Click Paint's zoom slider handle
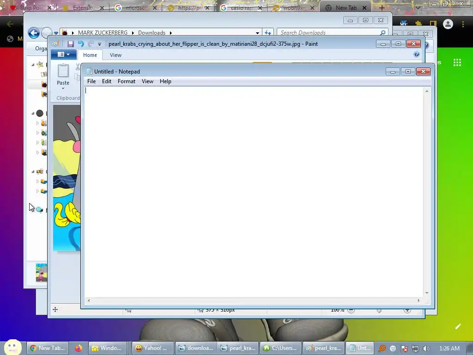473x355 pixels. [379, 311]
